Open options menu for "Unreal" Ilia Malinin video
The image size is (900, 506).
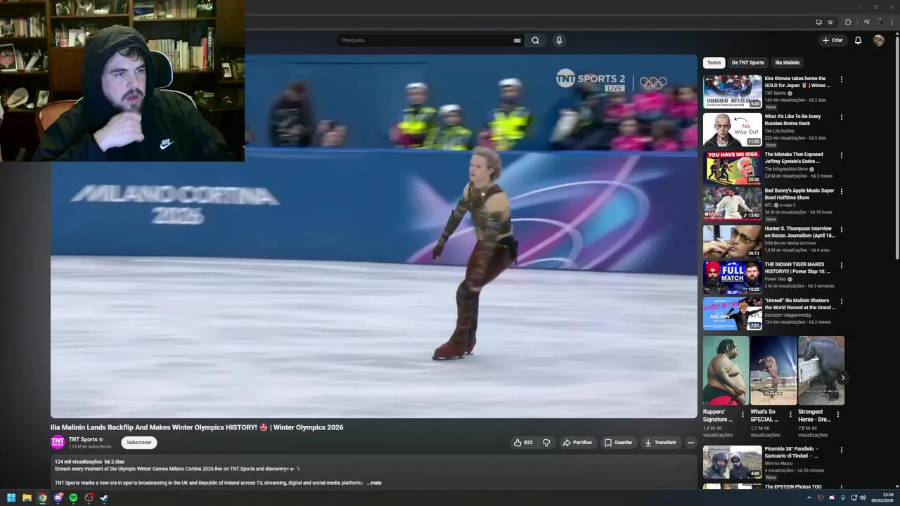point(841,301)
